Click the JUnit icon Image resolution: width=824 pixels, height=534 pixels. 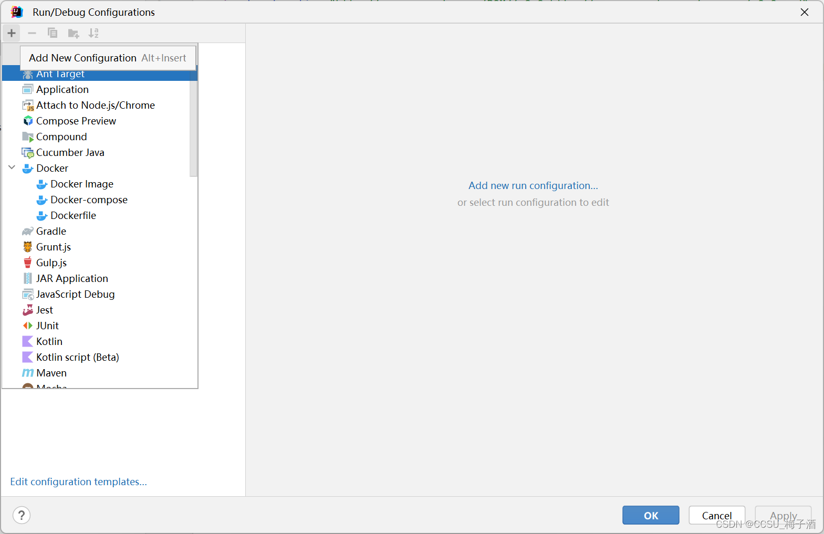28,326
